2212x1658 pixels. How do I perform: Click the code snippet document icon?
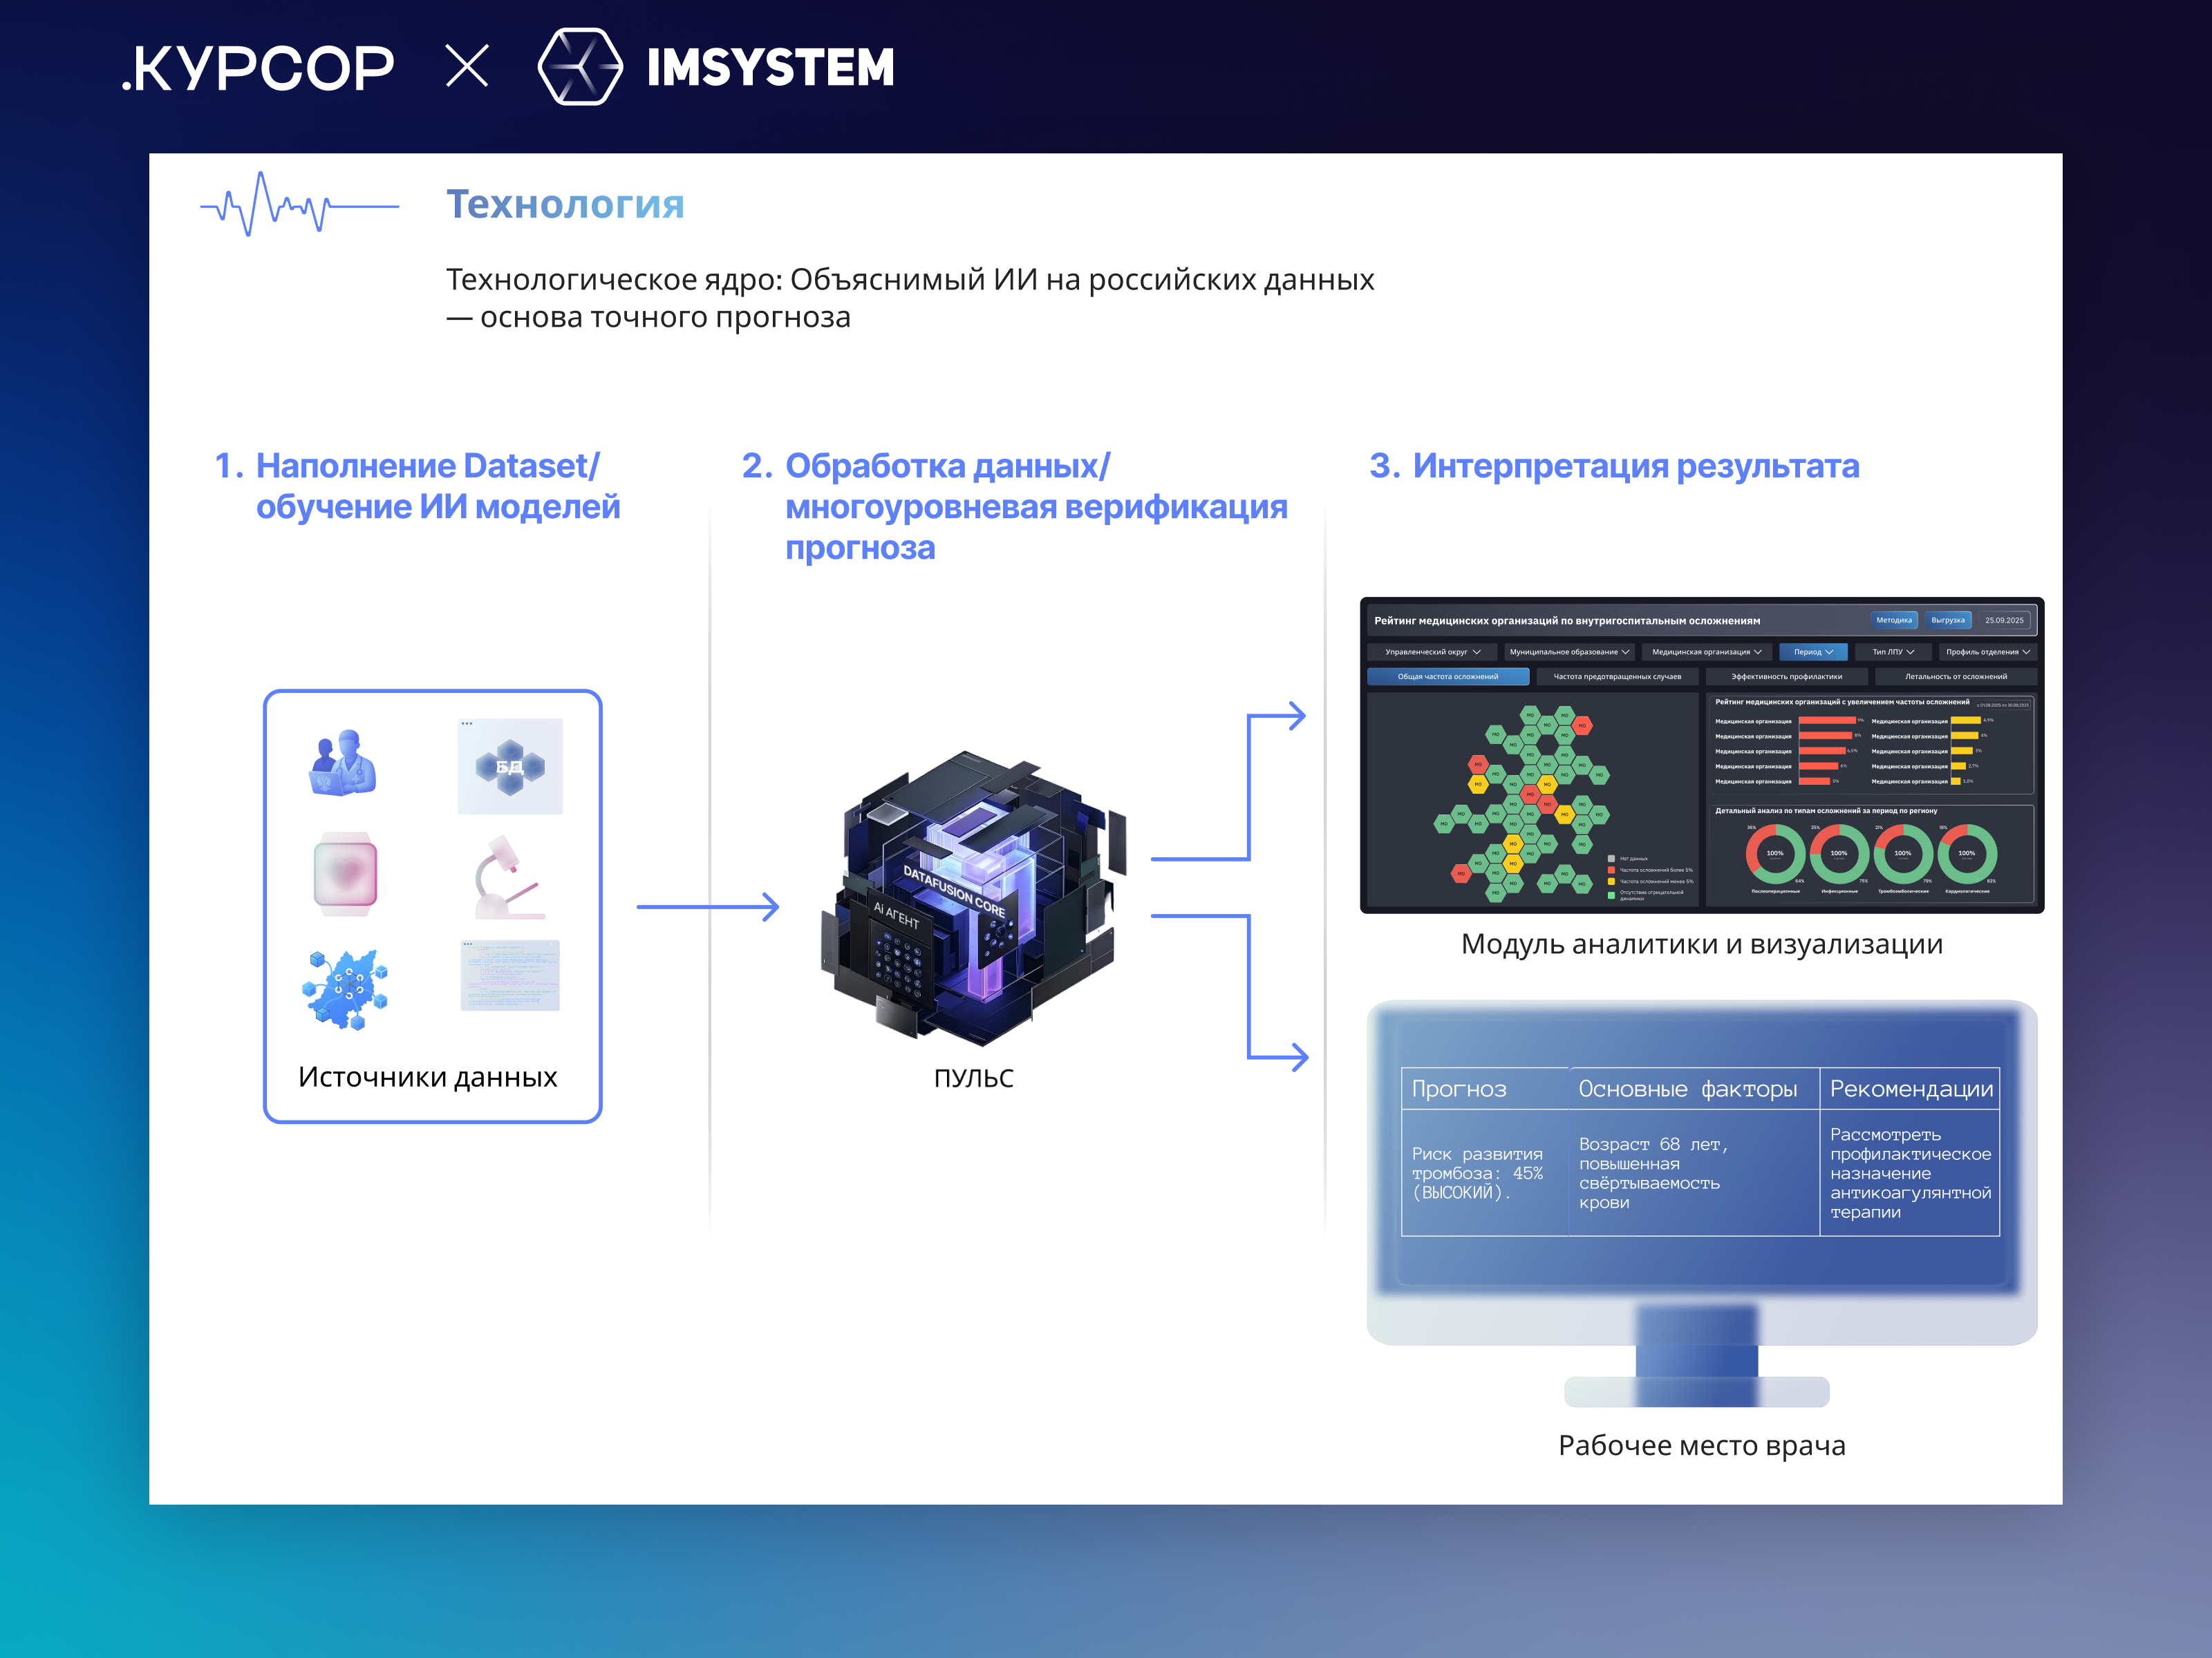click(510, 975)
